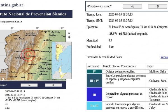Click the La Tambería label on the map
Image resolution: width=168 pixels, height=112 pixels.
click(13, 72)
